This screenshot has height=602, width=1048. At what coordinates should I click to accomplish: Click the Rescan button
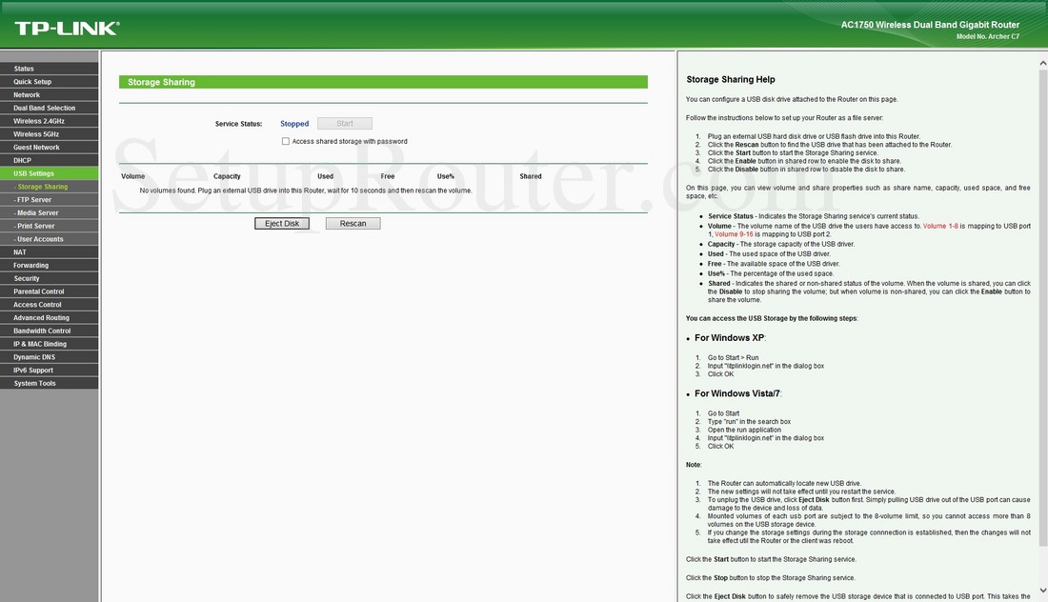pos(353,223)
